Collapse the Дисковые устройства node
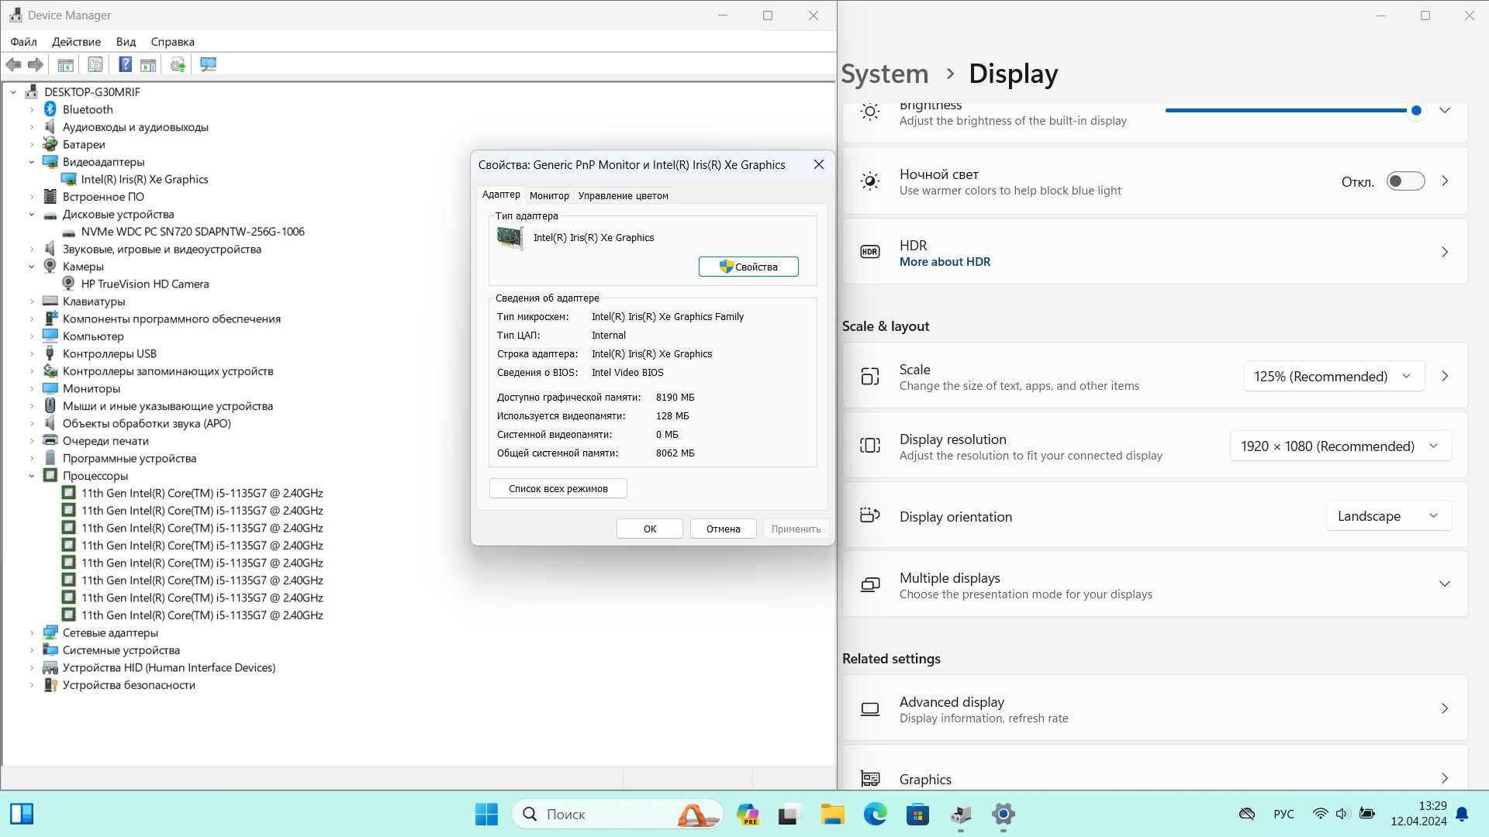The image size is (1489, 837). click(32, 215)
